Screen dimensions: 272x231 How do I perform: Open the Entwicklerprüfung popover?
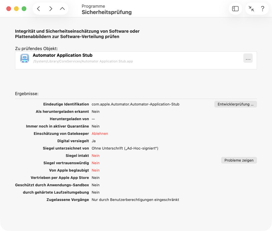[x=235, y=104]
